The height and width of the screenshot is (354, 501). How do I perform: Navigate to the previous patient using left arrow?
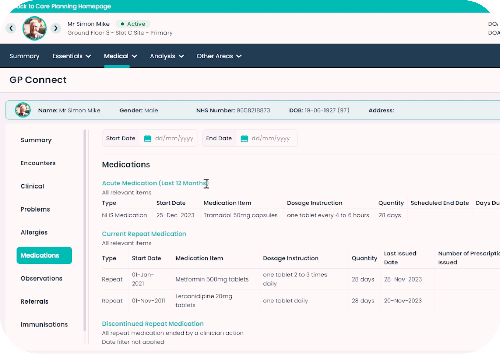tap(11, 28)
